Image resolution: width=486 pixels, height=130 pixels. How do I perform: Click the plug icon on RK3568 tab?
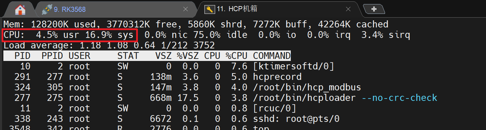[47, 9]
